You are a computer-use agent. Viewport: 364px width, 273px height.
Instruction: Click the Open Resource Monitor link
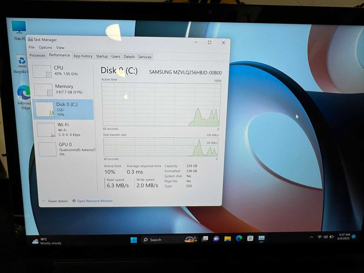click(x=95, y=201)
